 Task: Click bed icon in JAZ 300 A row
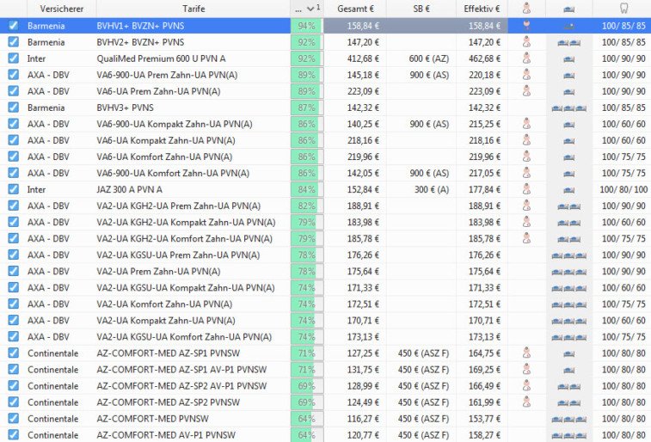click(x=568, y=190)
